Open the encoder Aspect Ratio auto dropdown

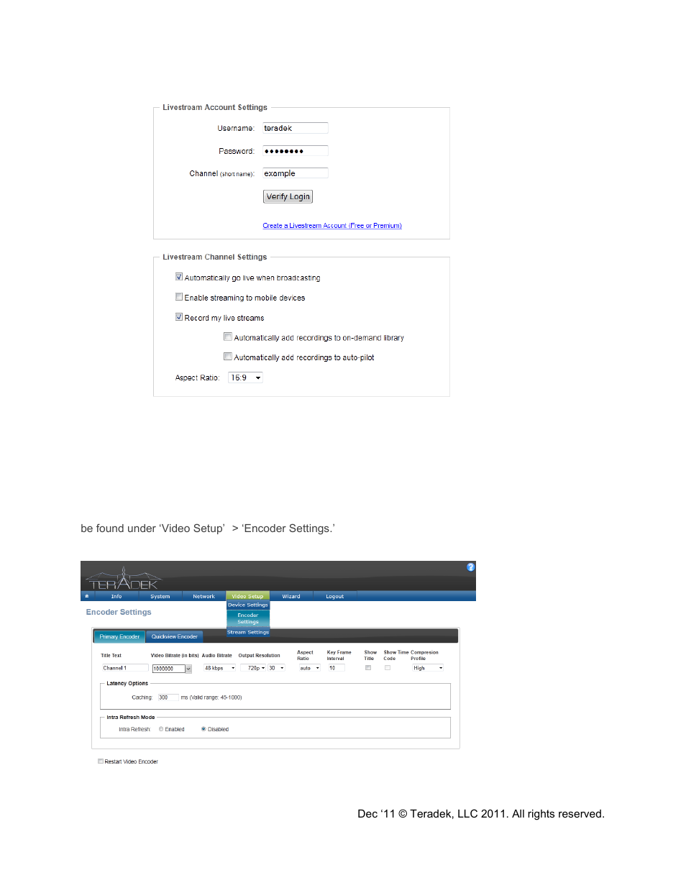pyautogui.click(x=309, y=668)
